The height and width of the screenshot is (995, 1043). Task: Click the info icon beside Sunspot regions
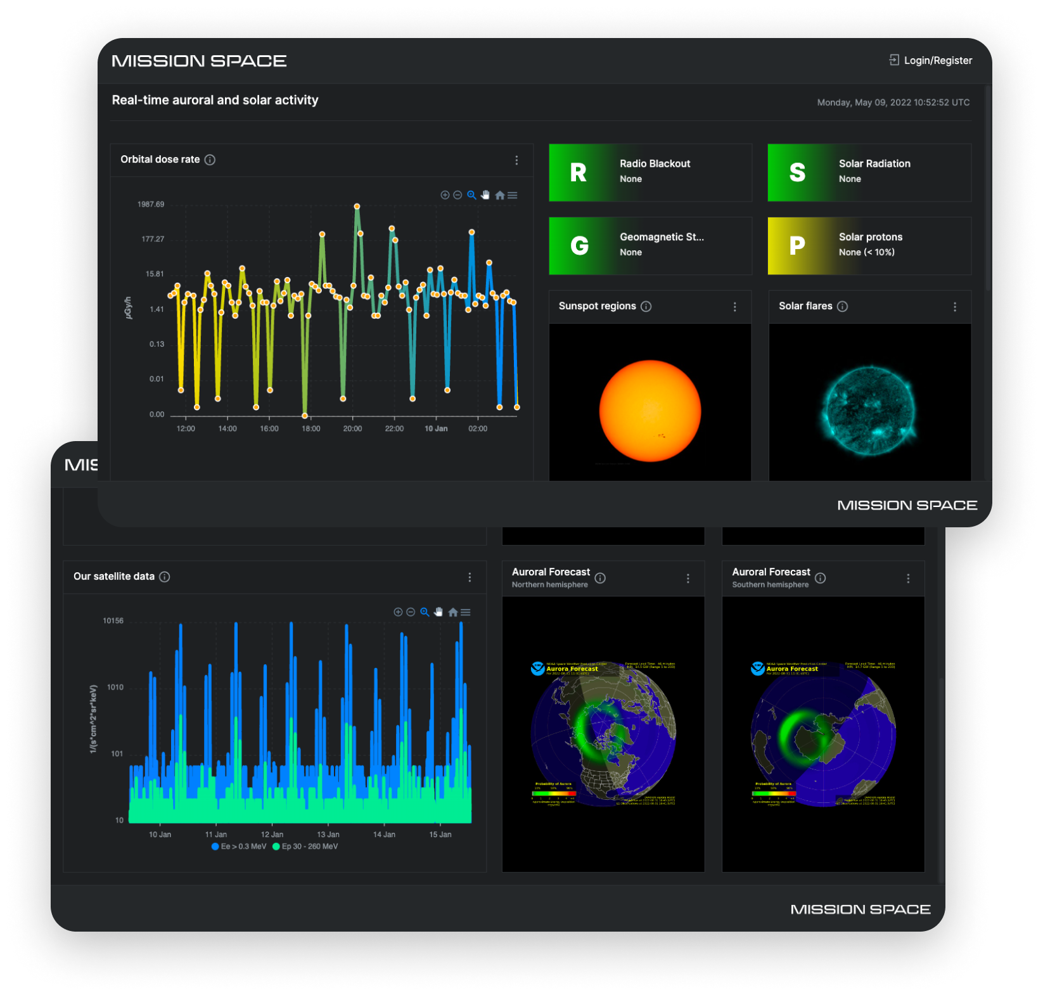pyautogui.click(x=646, y=306)
